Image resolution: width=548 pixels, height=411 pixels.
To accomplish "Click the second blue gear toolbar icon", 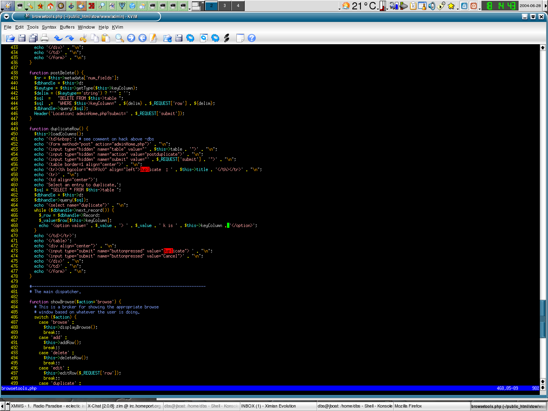I will click(x=215, y=38).
